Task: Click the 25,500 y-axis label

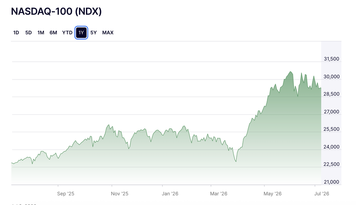Action: pos(331,129)
